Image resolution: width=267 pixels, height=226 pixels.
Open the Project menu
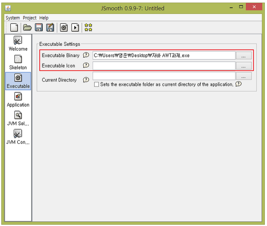point(30,18)
